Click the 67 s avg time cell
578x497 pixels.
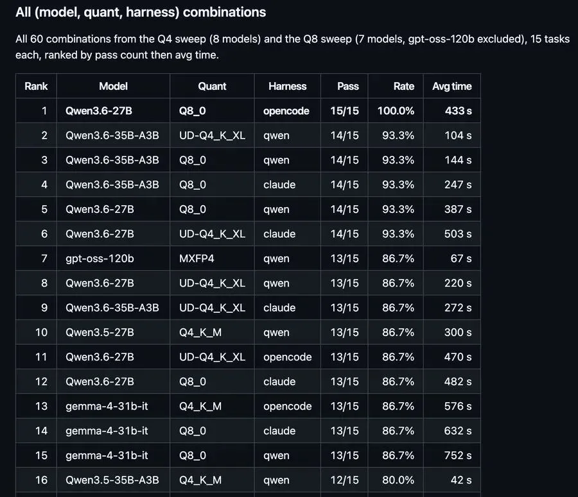pos(452,258)
